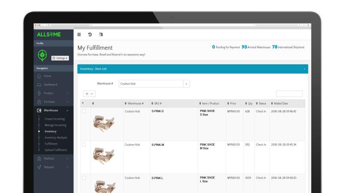Tick the checkbox for S-PINK-S row

[84, 112]
